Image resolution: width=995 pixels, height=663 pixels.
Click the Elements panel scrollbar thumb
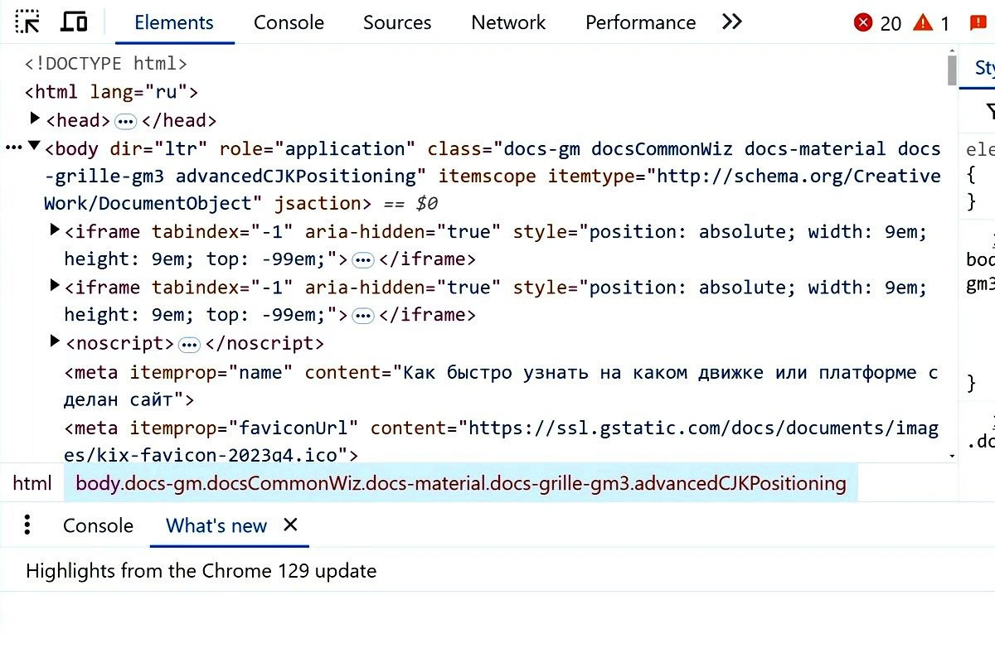pyautogui.click(x=952, y=70)
